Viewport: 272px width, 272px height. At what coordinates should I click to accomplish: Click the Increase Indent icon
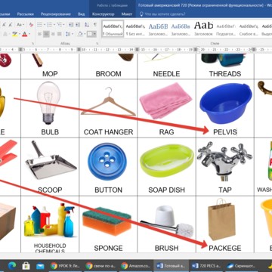point(78,25)
